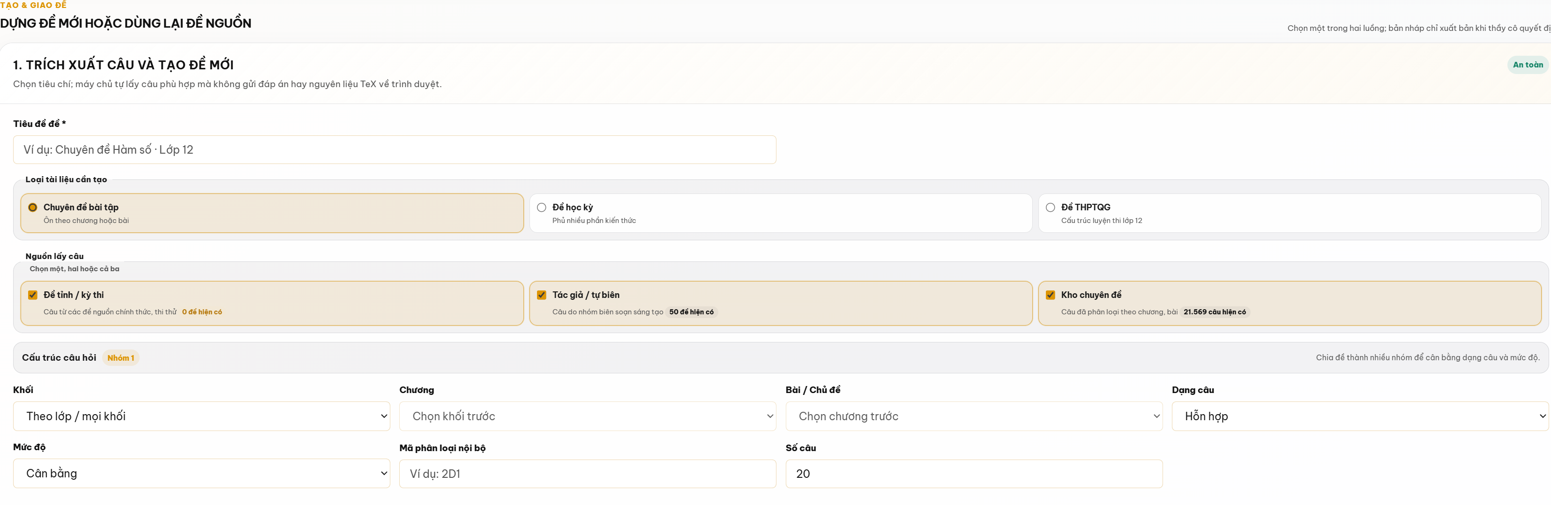This screenshot has height=505, width=1551.
Task: Click the Mã phân loại nội bộ field
Action: click(x=587, y=474)
